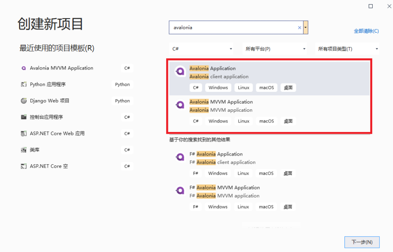Screen dimensions: 393x252
Task: Click Linux tag of C# Avalonia MVVM Application
Action: point(243,121)
